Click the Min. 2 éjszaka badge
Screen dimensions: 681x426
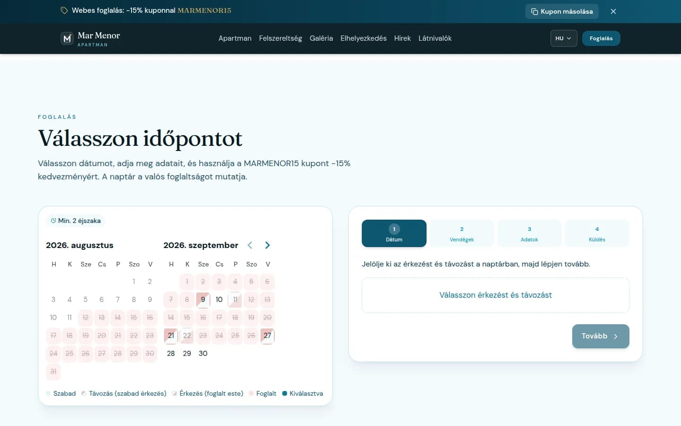pyautogui.click(x=76, y=221)
